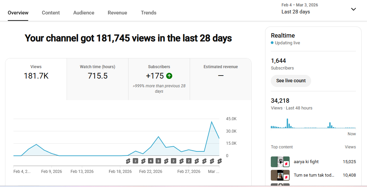Expand the date range chevron arrow

353,9
